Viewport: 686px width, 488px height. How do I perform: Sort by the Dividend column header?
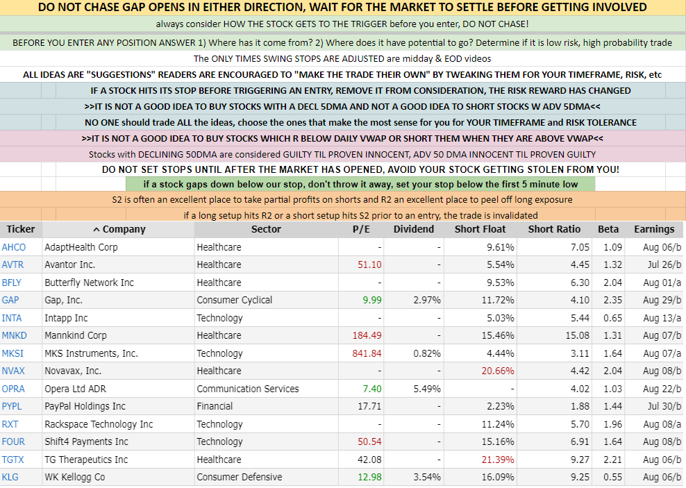point(413,229)
